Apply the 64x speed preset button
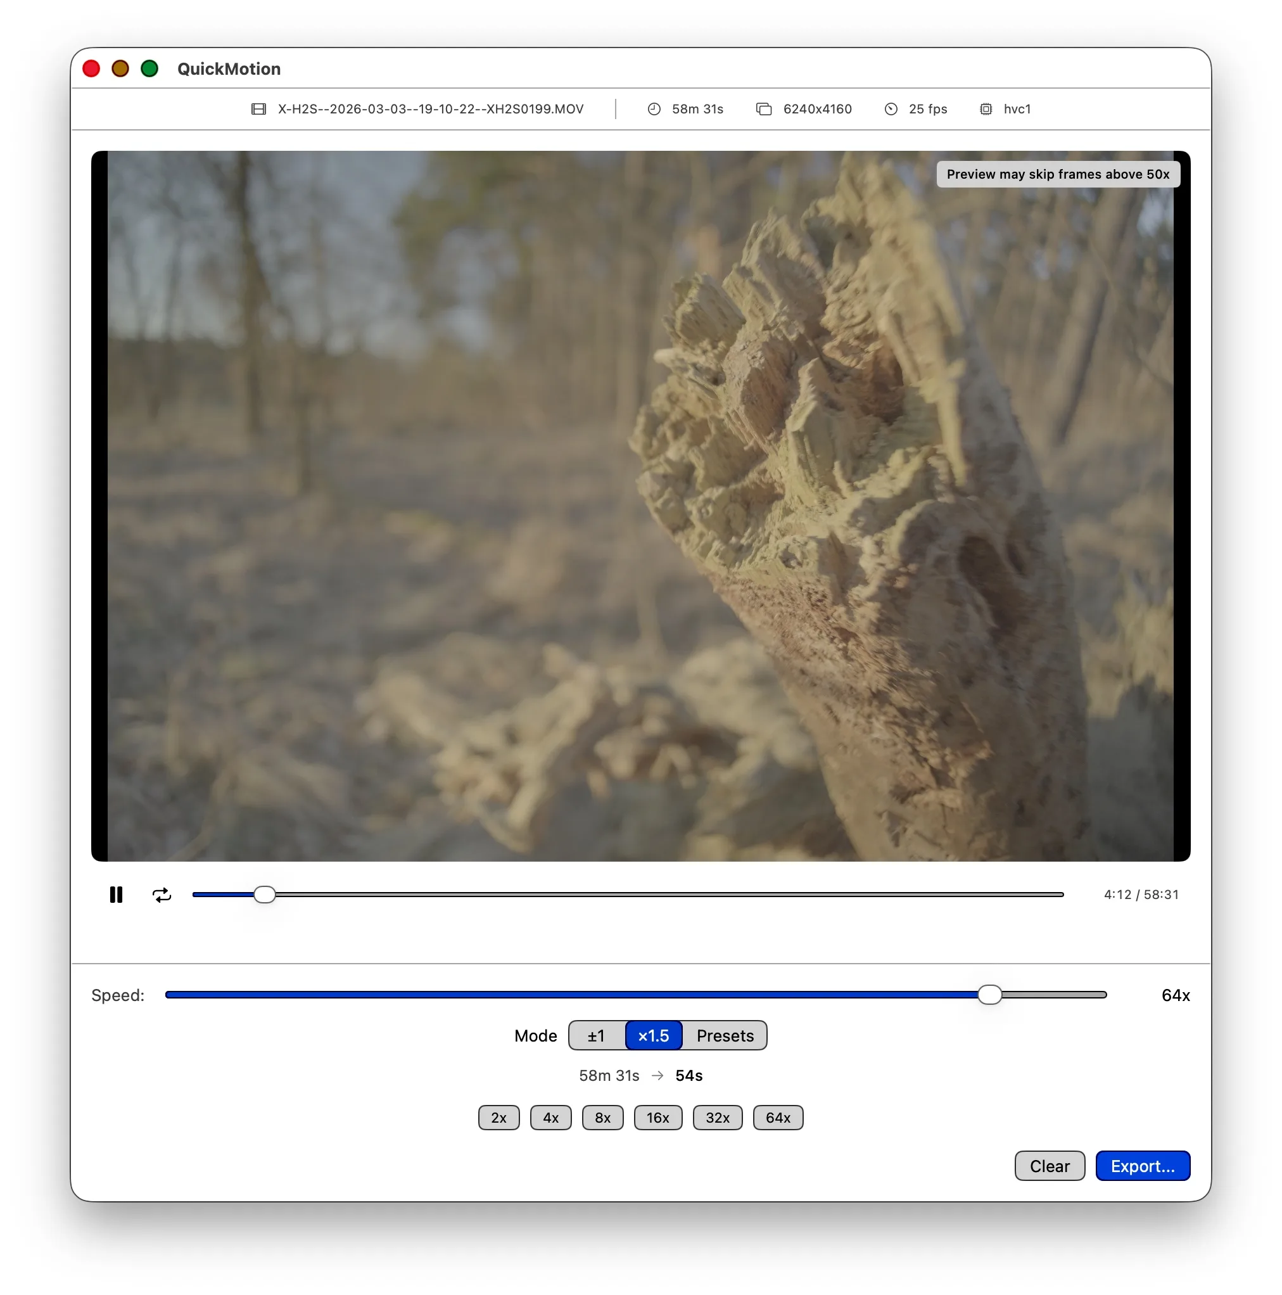This screenshot has height=1295, width=1282. [x=778, y=1118]
